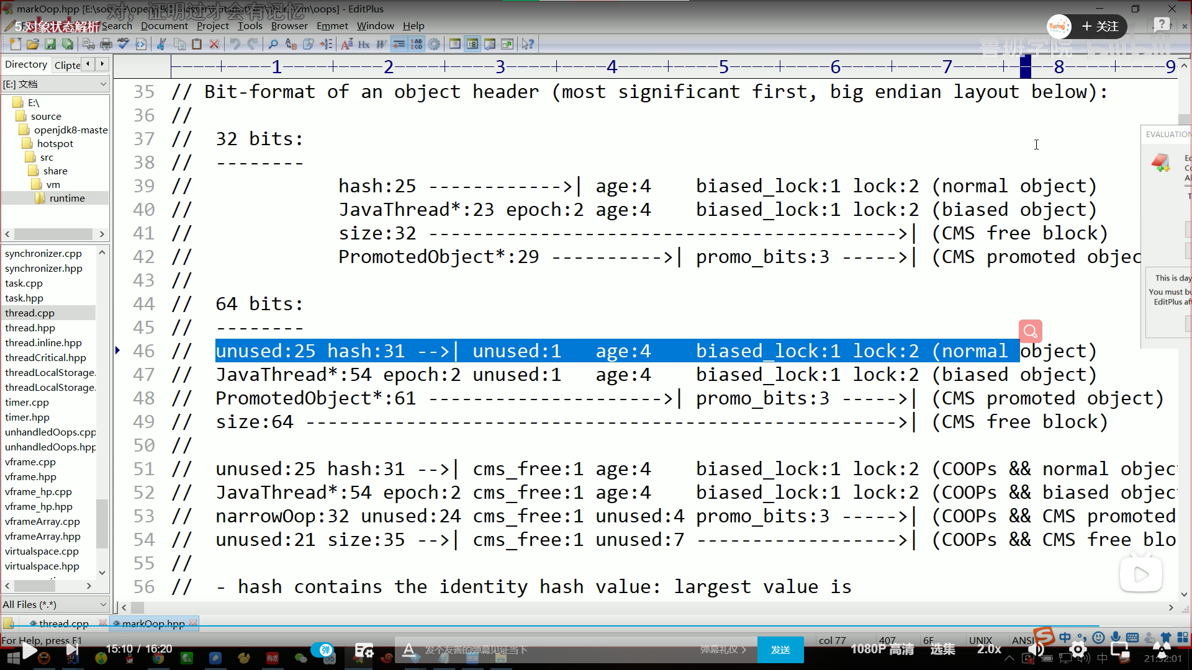
Task: Click the 2.0x playback speed control
Action: [x=989, y=649]
